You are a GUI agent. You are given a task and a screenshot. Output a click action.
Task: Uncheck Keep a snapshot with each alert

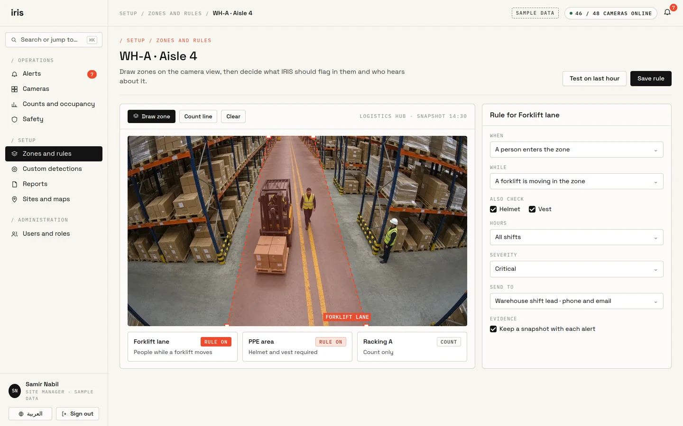tap(493, 329)
